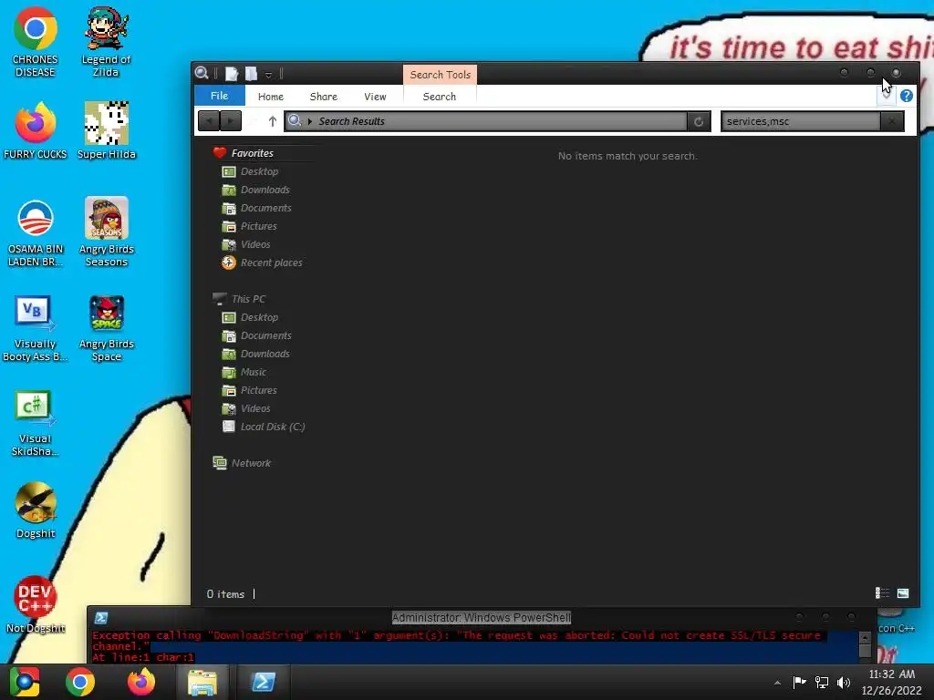This screenshot has width=934, height=700.
Task: Switch to details view in status bar
Action: (882, 592)
